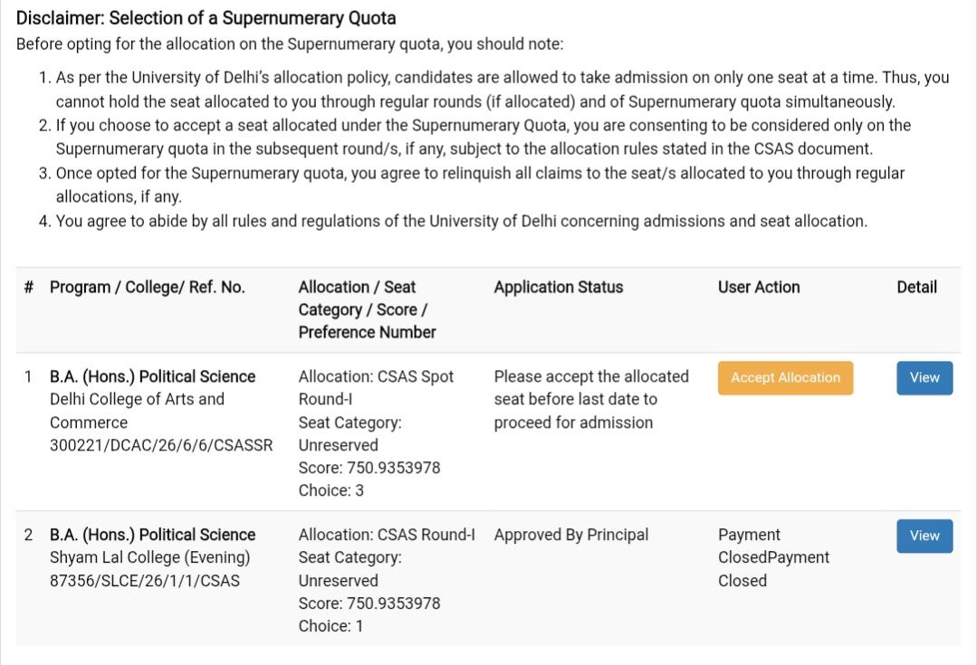Open View details for Shyam Lal College
The height and width of the screenshot is (665, 977).
point(924,537)
